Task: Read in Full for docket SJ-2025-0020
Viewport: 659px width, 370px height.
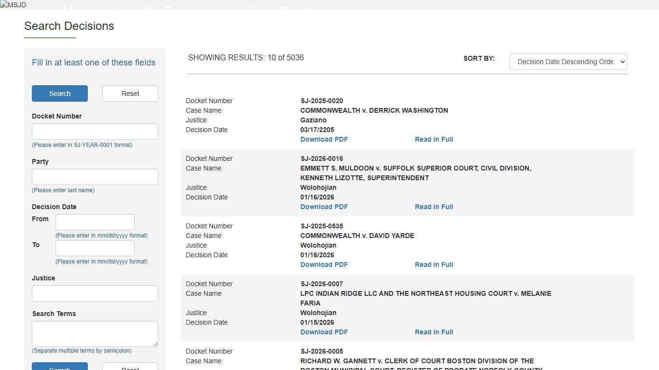Action: point(434,139)
